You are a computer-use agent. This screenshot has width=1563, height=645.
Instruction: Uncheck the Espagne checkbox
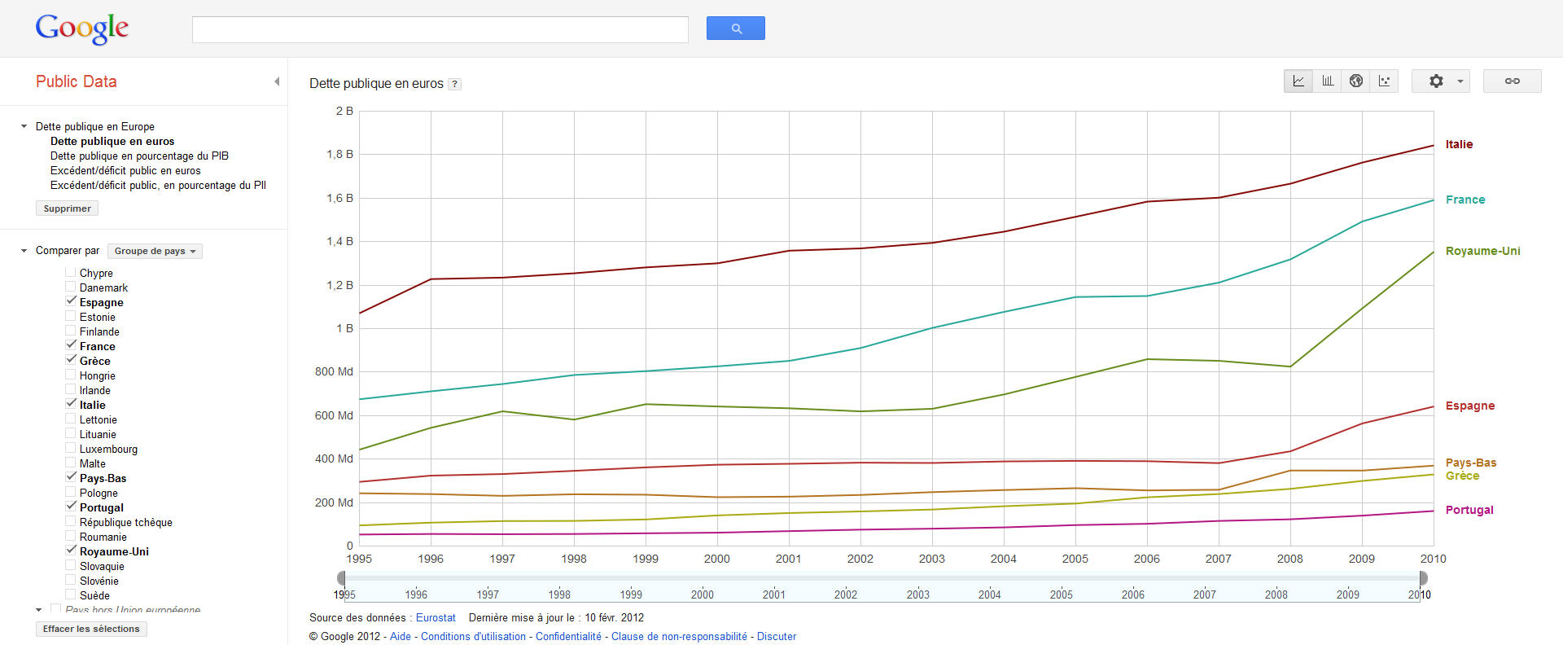(x=71, y=301)
